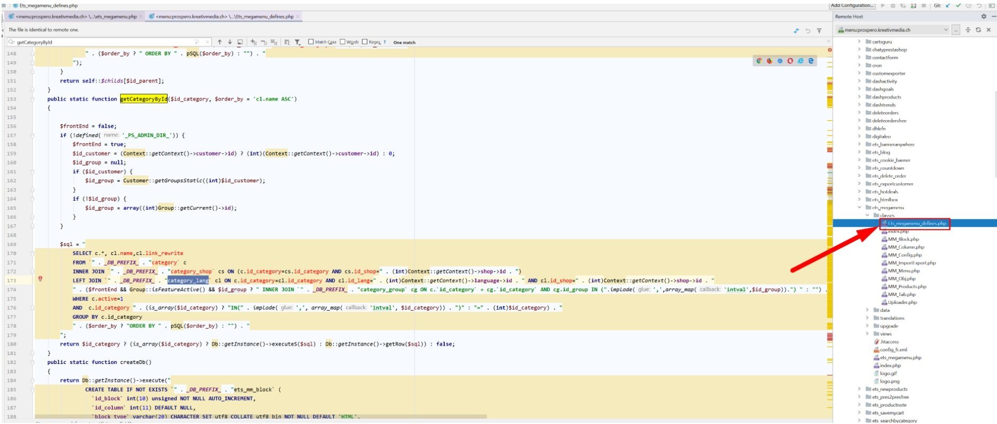Image resolution: width=997 pixels, height=424 pixels.
Task: Open file in Opera browser icon
Action: [x=790, y=61]
